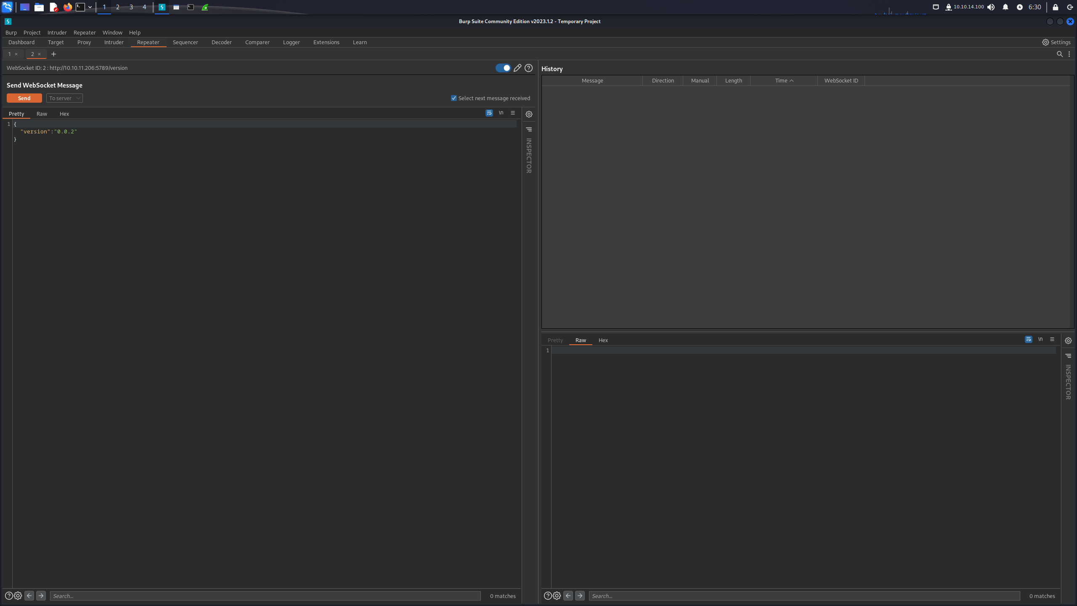Viewport: 1077px width, 606px height.
Task: Open terminal emulator from taskbar
Action: click(x=80, y=7)
